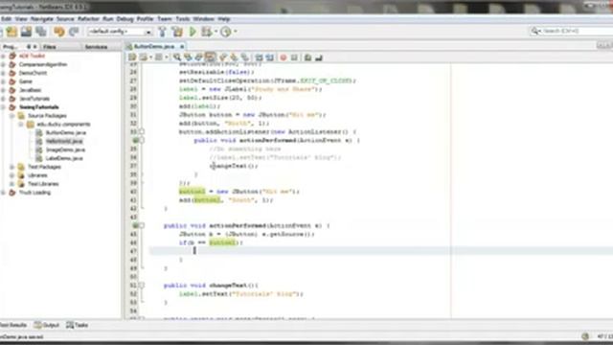Click the Find Selection magnifier icon in editor toolbar
The width and height of the screenshot is (613, 345).
click(177, 57)
